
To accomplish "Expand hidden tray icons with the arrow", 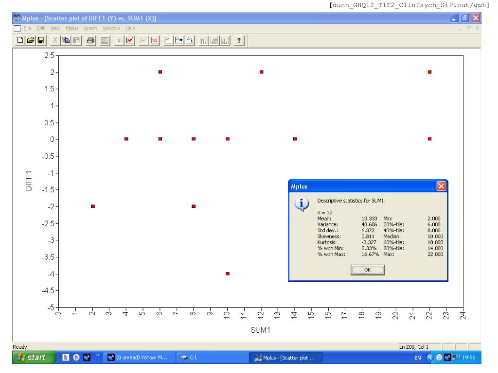I will coord(430,357).
